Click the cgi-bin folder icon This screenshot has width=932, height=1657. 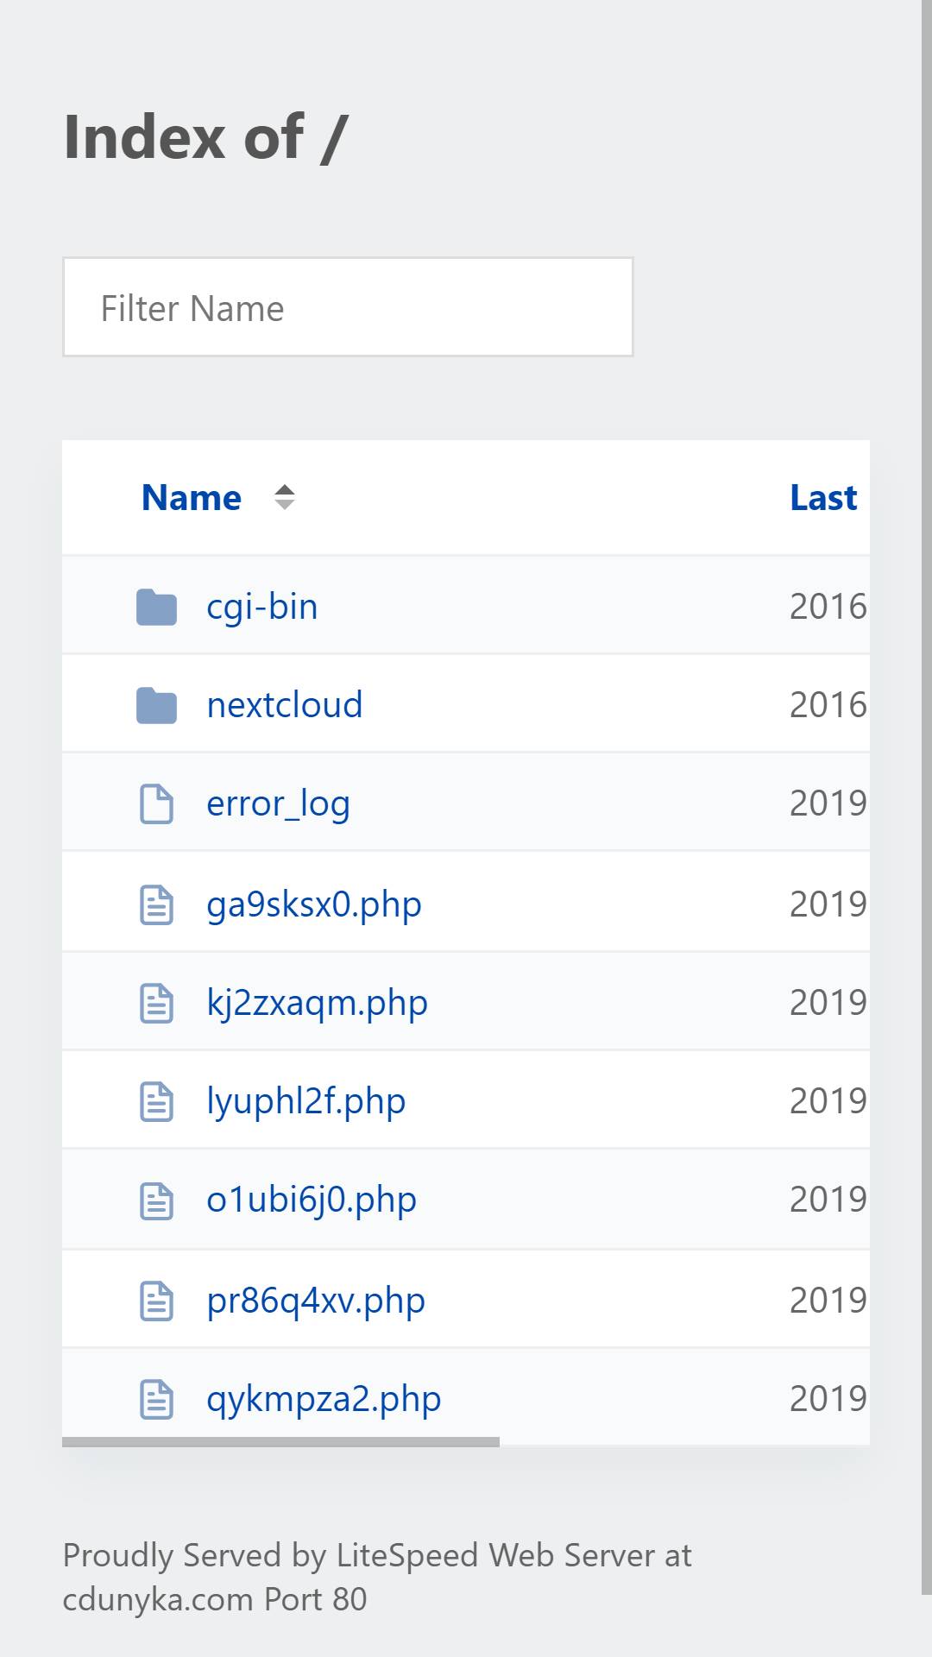(156, 607)
